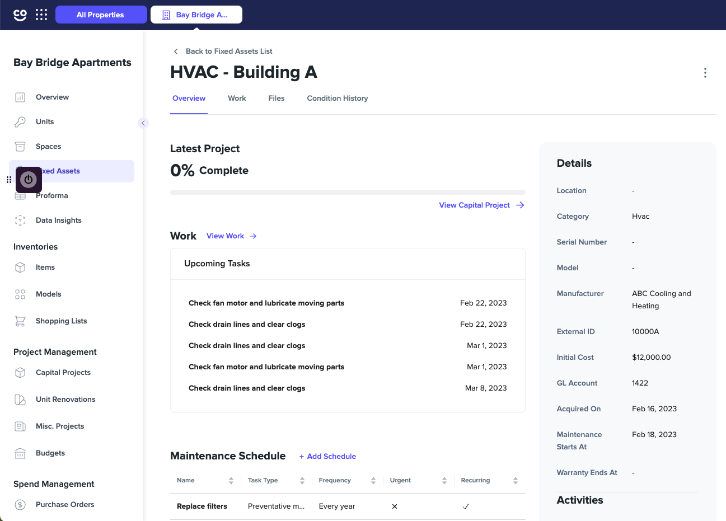726x521 pixels.
Task: Click the Latest Project progress bar
Action: [347, 193]
